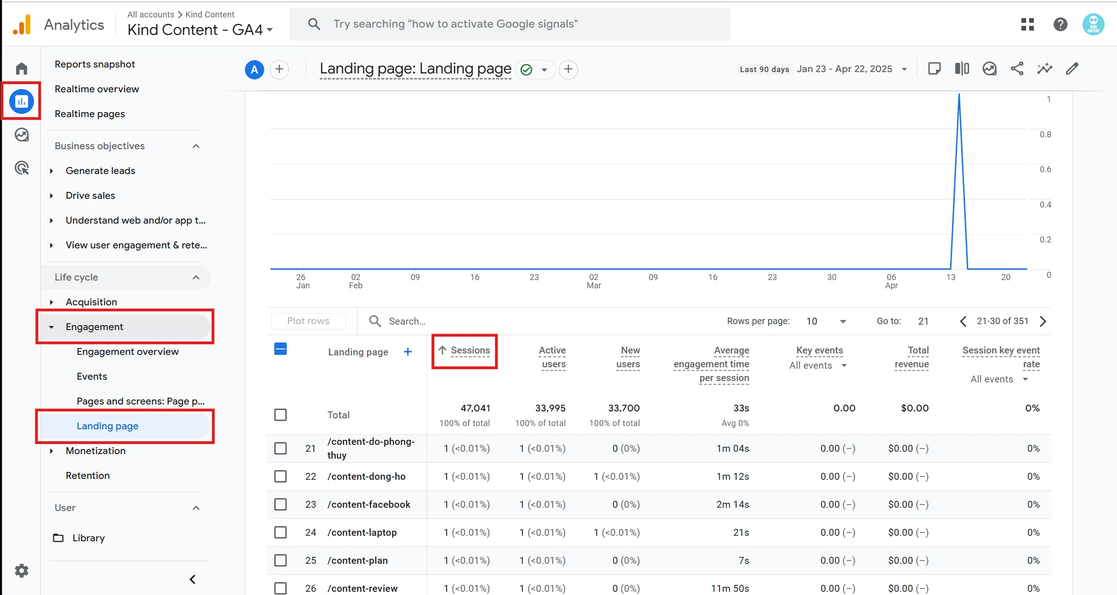Open the edit comparisons icon
Screen dimensions: 1117x595
click(962, 69)
